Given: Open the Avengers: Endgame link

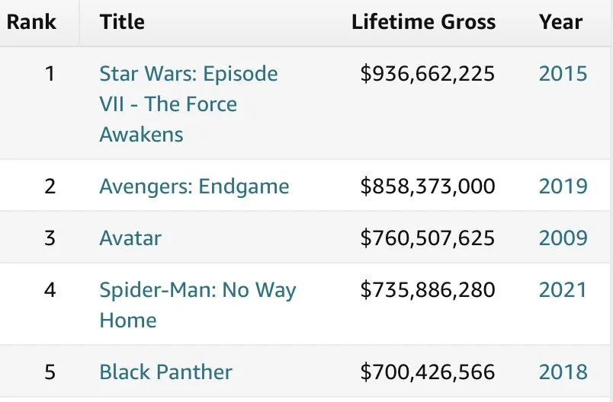Looking at the screenshot, I should (x=194, y=187).
